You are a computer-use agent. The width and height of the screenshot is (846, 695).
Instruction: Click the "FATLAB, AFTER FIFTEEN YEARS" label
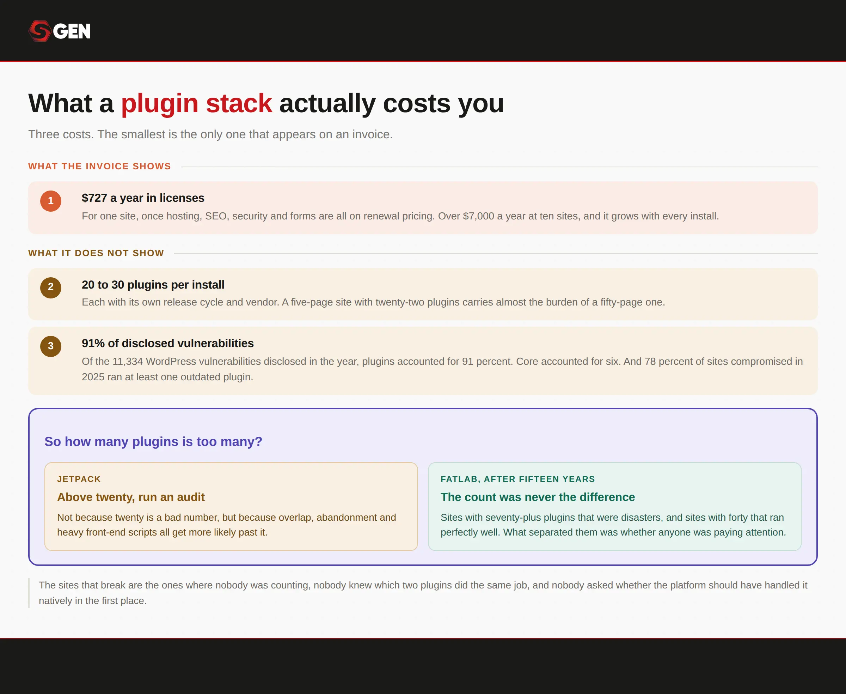coord(517,479)
